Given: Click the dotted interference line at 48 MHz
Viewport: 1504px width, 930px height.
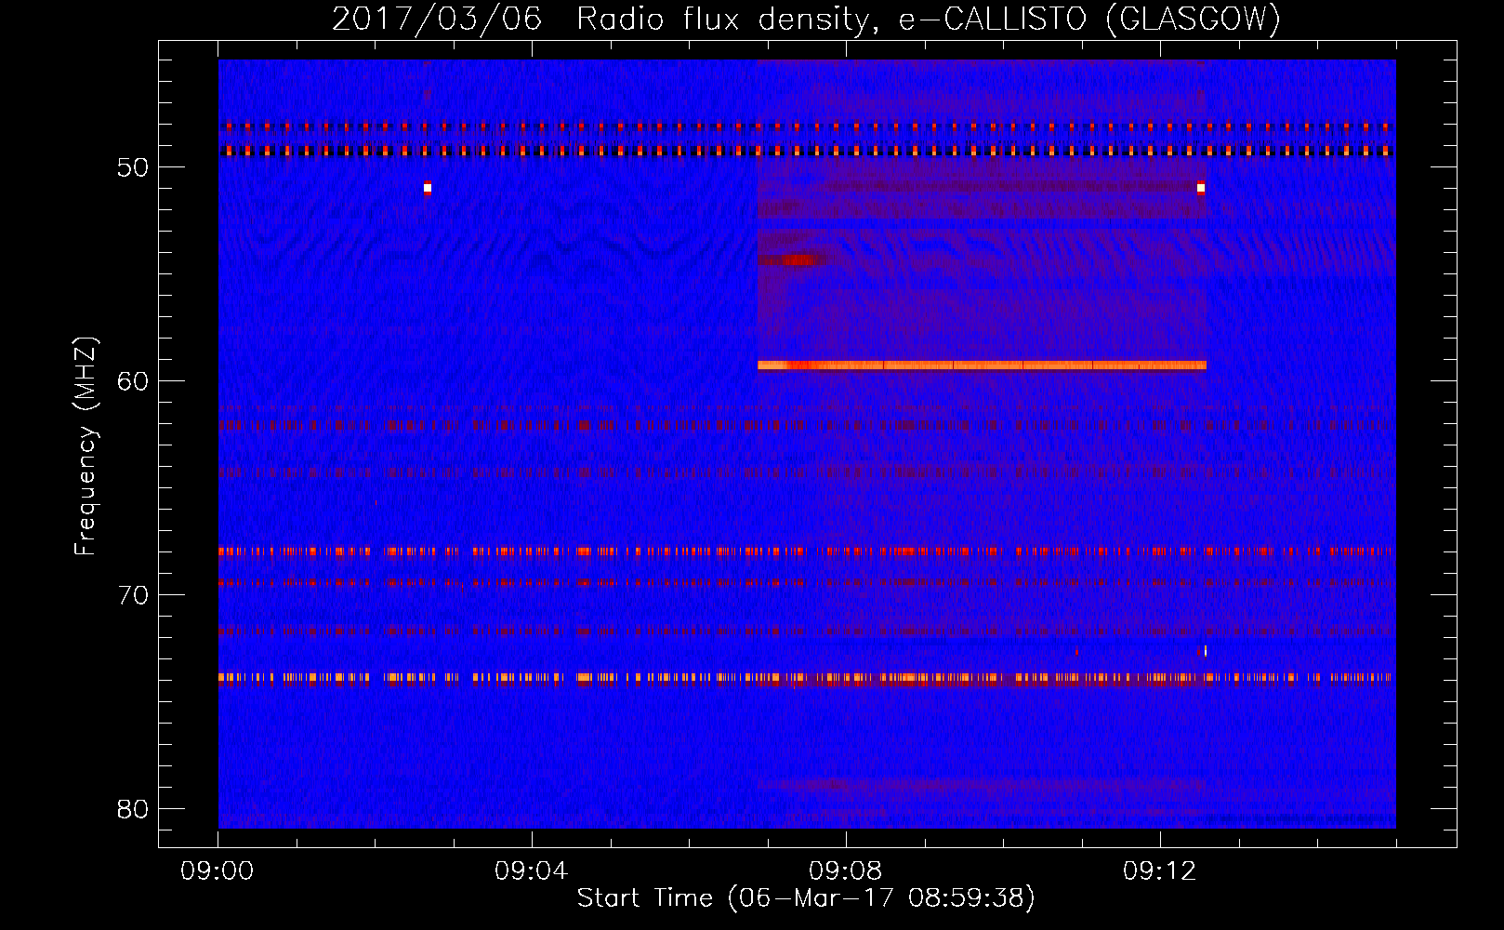Looking at the screenshot, I should [806, 126].
